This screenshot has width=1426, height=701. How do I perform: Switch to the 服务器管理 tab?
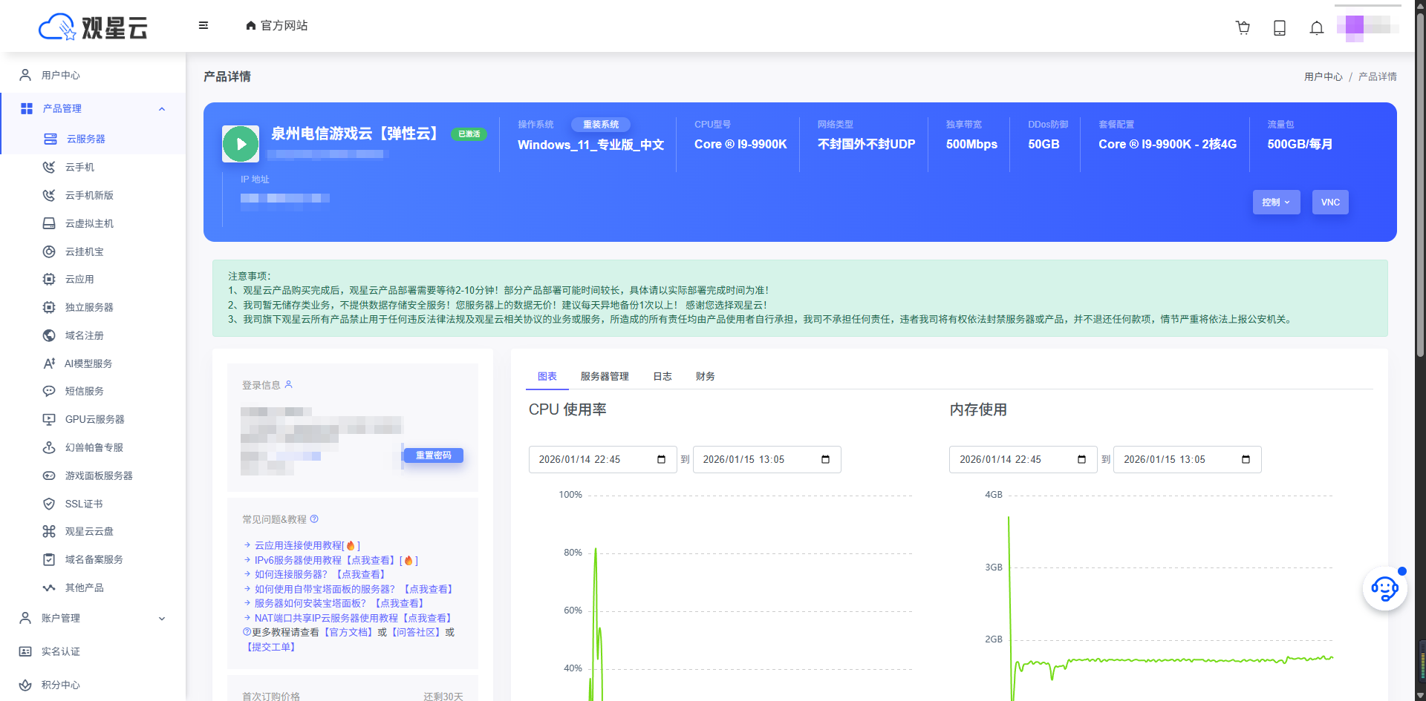(605, 376)
